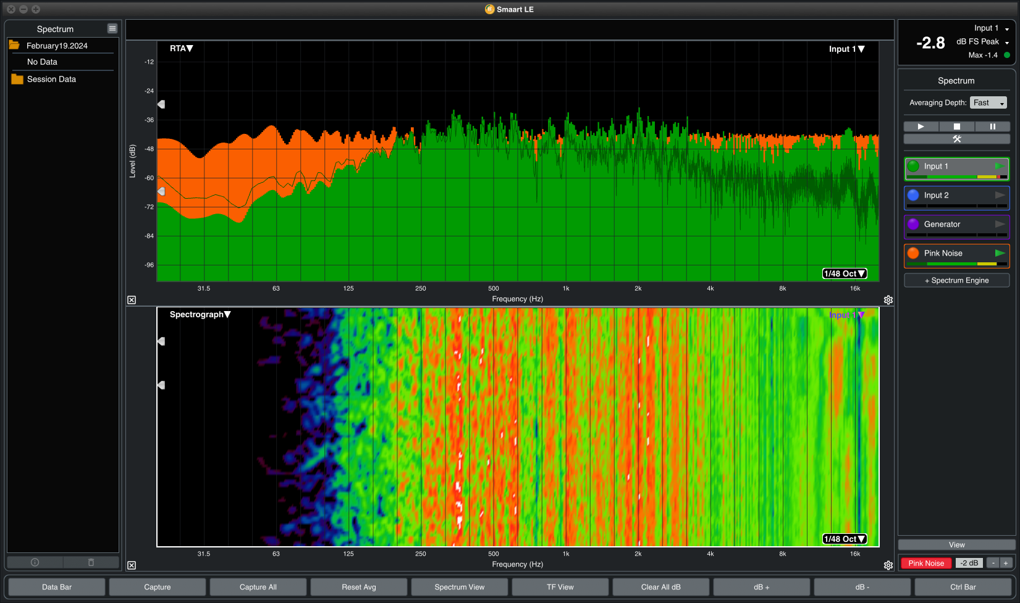Open the RTA graph type dropdown
This screenshot has width=1020, height=603.
182,48
